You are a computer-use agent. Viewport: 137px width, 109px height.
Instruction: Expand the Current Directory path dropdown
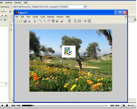tap(85, 7)
